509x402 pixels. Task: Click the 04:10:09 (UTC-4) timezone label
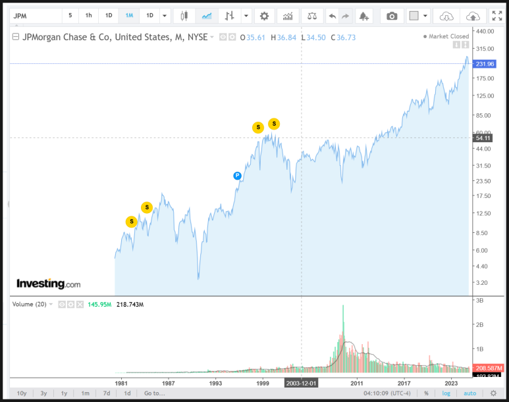(387, 393)
